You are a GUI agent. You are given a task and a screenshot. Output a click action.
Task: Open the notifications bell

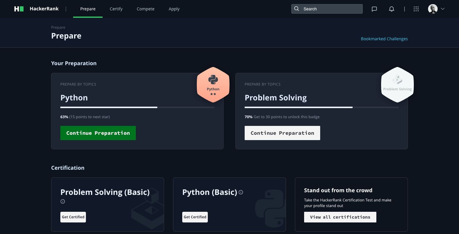392,9
